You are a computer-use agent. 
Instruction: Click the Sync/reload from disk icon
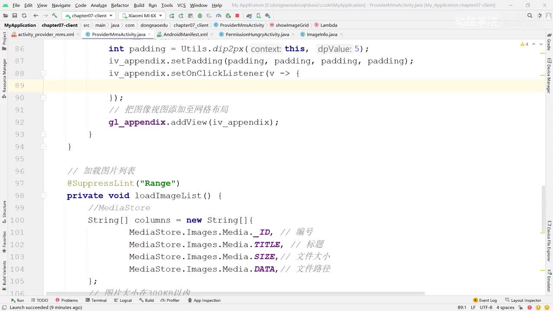pos(24,16)
